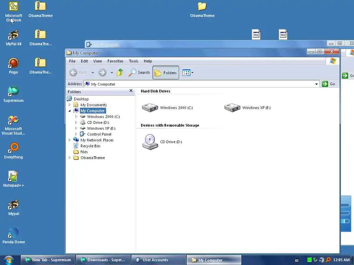The image size is (354, 265).
Task: Open the Tools menu
Action: click(x=133, y=61)
